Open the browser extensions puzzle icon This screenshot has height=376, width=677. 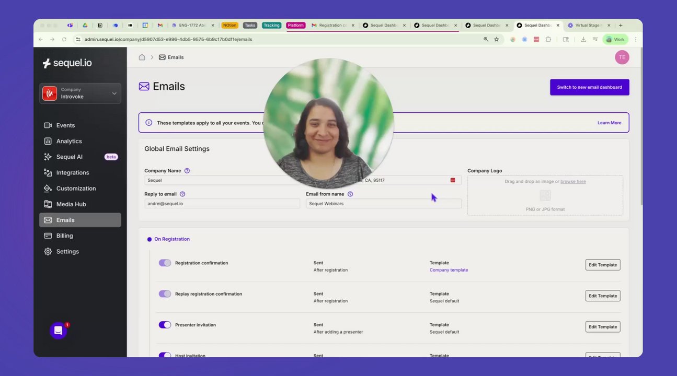pos(548,39)
